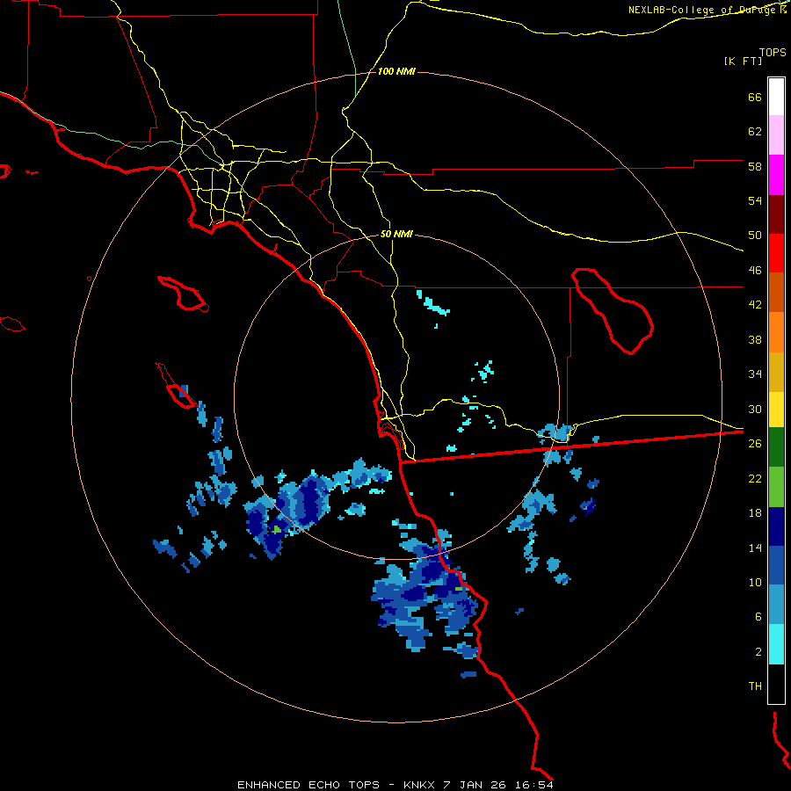This screenshot has height=791, width=791.
Task: Click the navy blue legend swatch
Action: click(x=776, y=526)
